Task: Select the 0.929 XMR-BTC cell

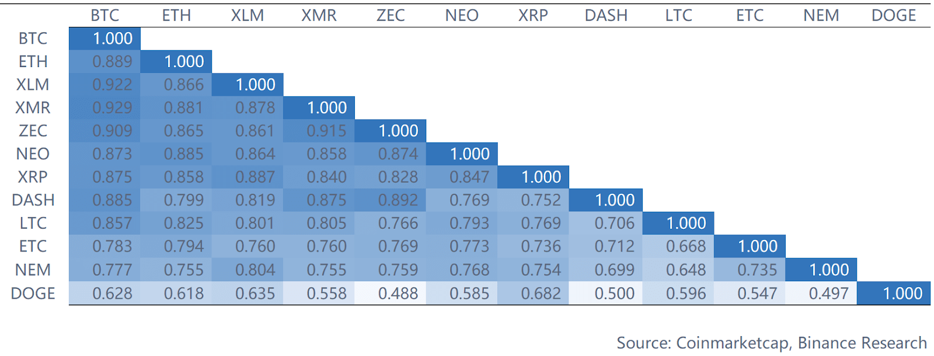Action: click(x=112, y=107)
